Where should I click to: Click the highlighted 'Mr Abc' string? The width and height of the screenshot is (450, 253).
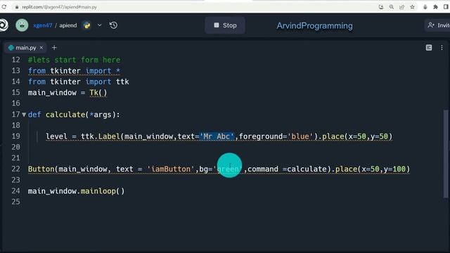(x=217, y=136)
